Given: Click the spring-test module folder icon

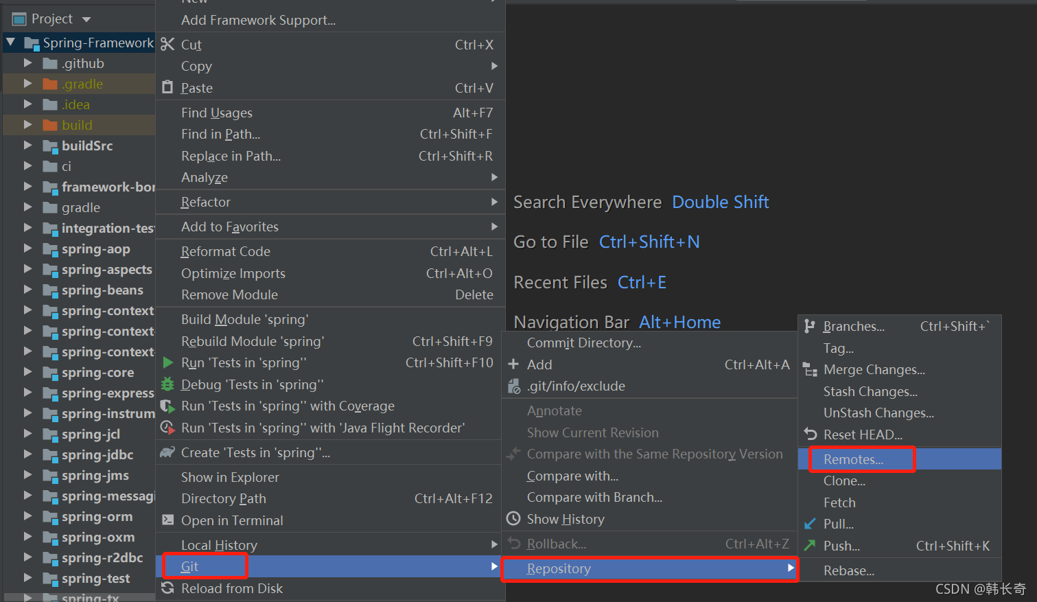Looking at the screenshot, I should pyautogui.click(x=51, y=579).
